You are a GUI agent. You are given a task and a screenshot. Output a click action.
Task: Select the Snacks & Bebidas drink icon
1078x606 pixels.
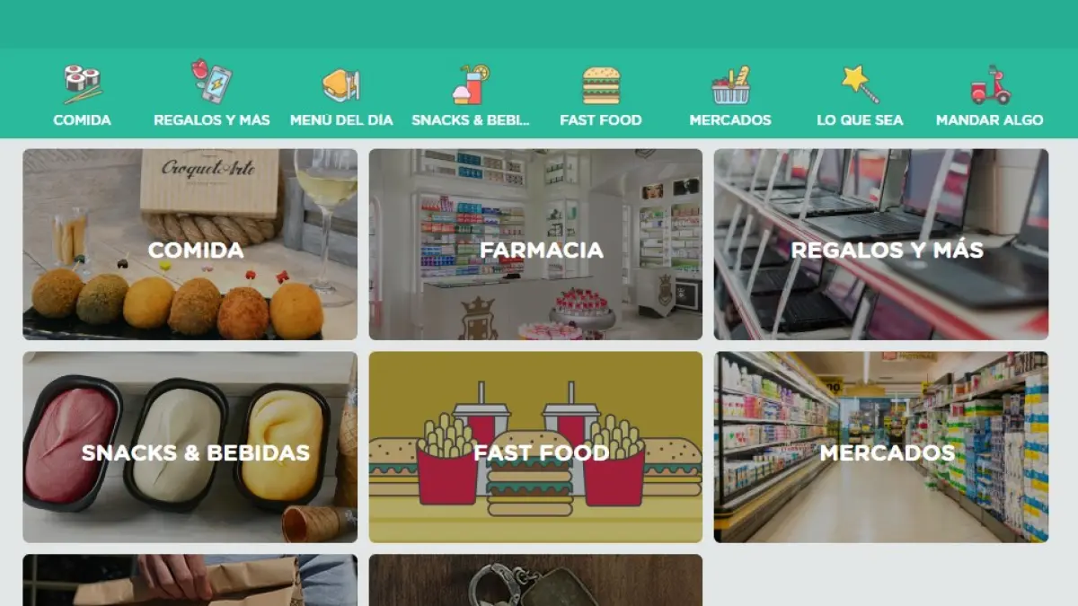[471, 84]
